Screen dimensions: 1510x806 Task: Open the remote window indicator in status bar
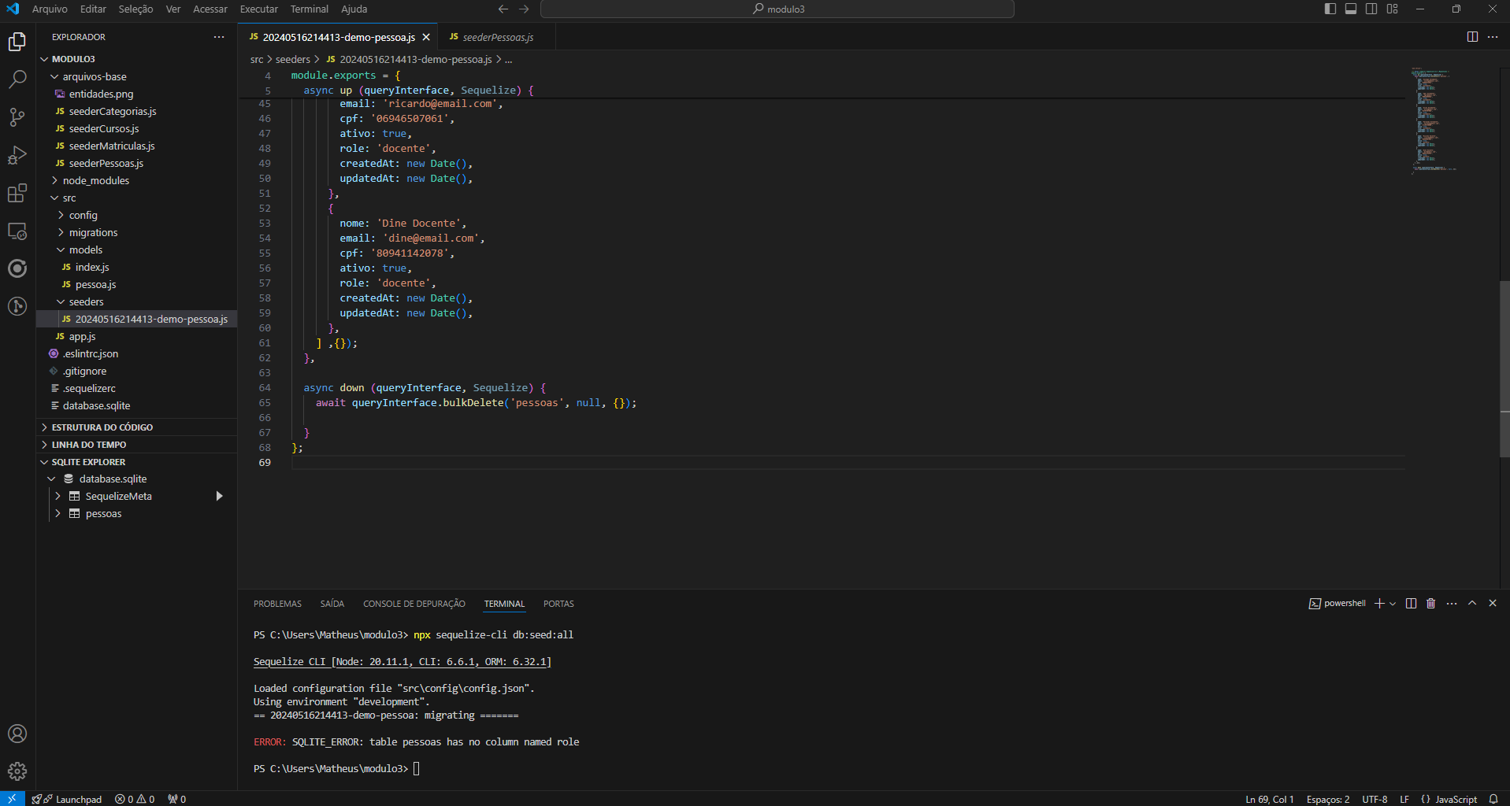pos(12,799)
